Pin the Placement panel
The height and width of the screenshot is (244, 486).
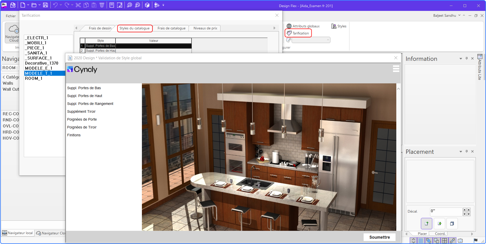pyautogui.click(x=466, y=152)
